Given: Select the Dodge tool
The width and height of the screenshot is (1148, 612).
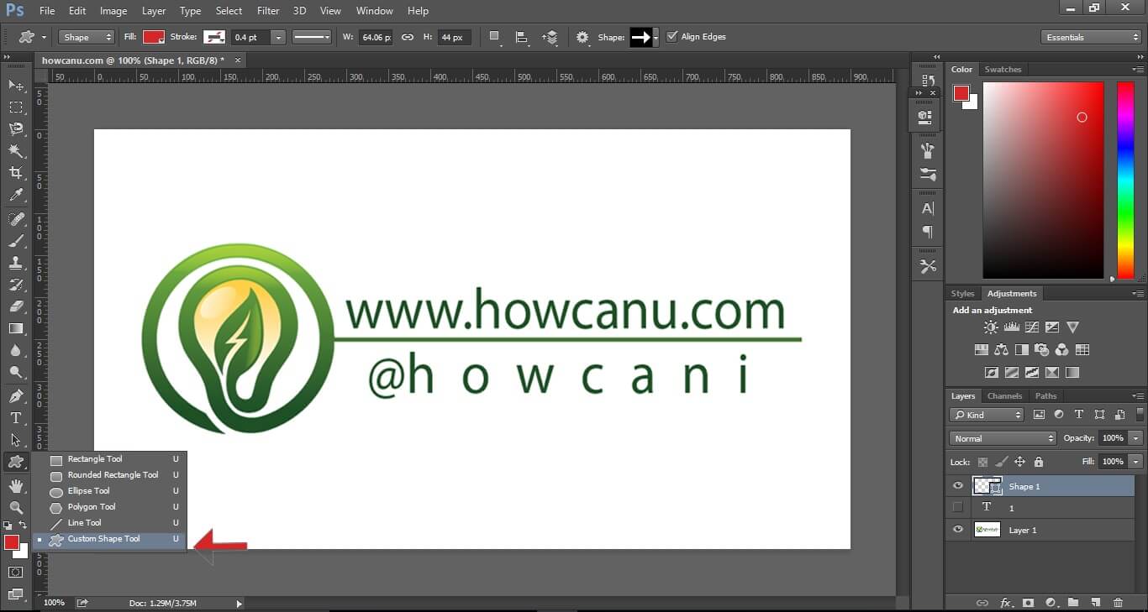Looking at the screenshot, I should click(16, 372).
